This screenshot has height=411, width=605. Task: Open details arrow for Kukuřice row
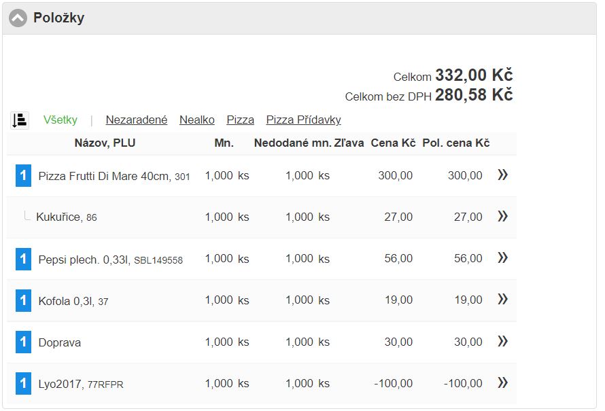[502, 217]
